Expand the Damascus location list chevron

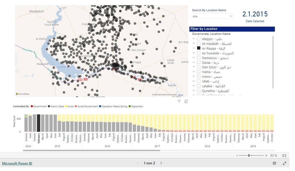click(194, 57)
